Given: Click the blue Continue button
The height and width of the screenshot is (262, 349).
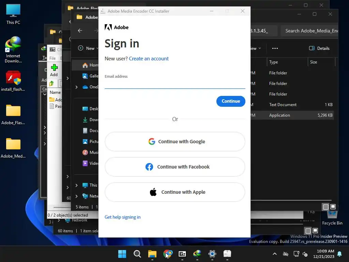Looking at the screenshot, I should click(231, 101).
